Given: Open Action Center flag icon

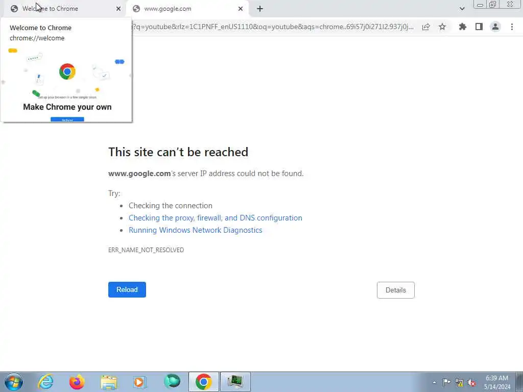Looking at the screenshot, I should (446, 382).
